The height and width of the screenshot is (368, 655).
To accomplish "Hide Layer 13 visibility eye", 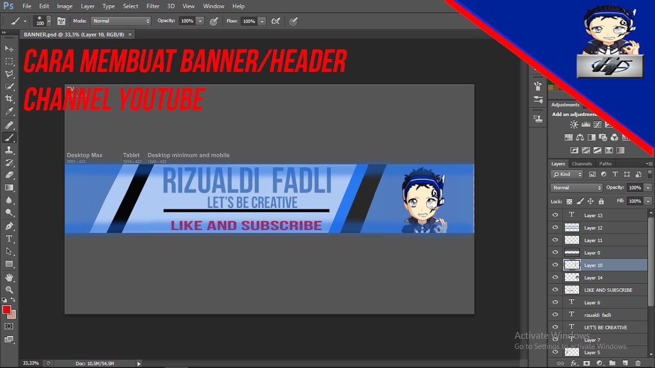I will 555,215.
